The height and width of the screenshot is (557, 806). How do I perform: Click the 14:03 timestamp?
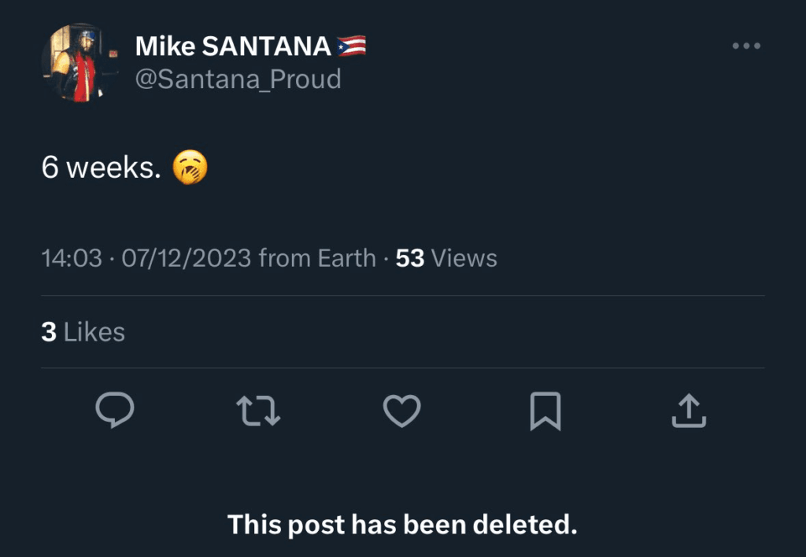pyautogui.click(x=72, y=258)
